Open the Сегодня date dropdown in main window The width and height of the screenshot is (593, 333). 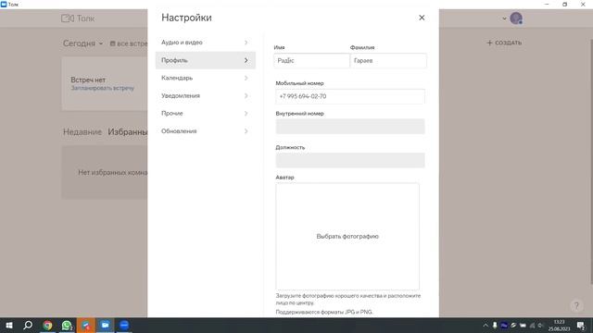pyautogui.click(x=82, y=43)
